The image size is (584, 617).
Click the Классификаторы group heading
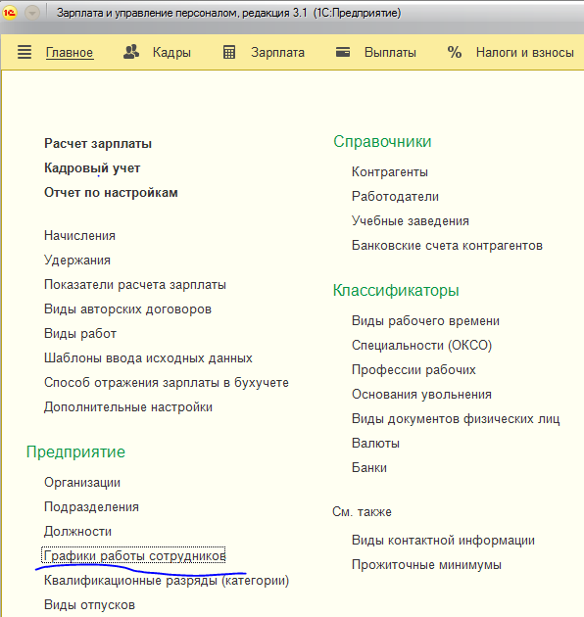point(396,291)
